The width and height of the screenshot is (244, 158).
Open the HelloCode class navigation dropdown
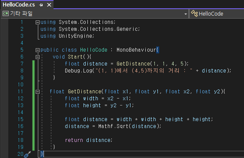coord(217,13)
